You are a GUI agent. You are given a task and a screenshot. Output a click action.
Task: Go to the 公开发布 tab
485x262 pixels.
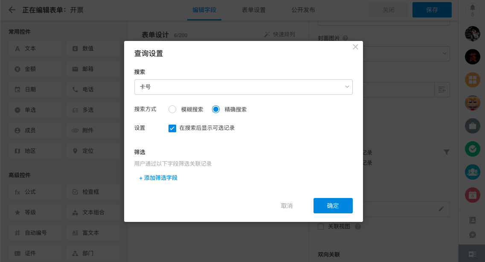point(303,10)
